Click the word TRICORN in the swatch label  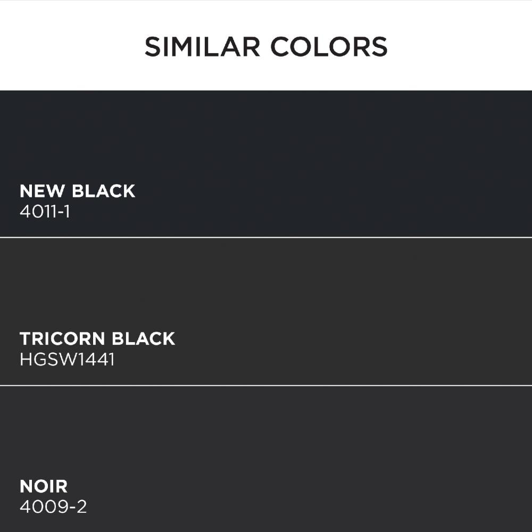[62, 338]
